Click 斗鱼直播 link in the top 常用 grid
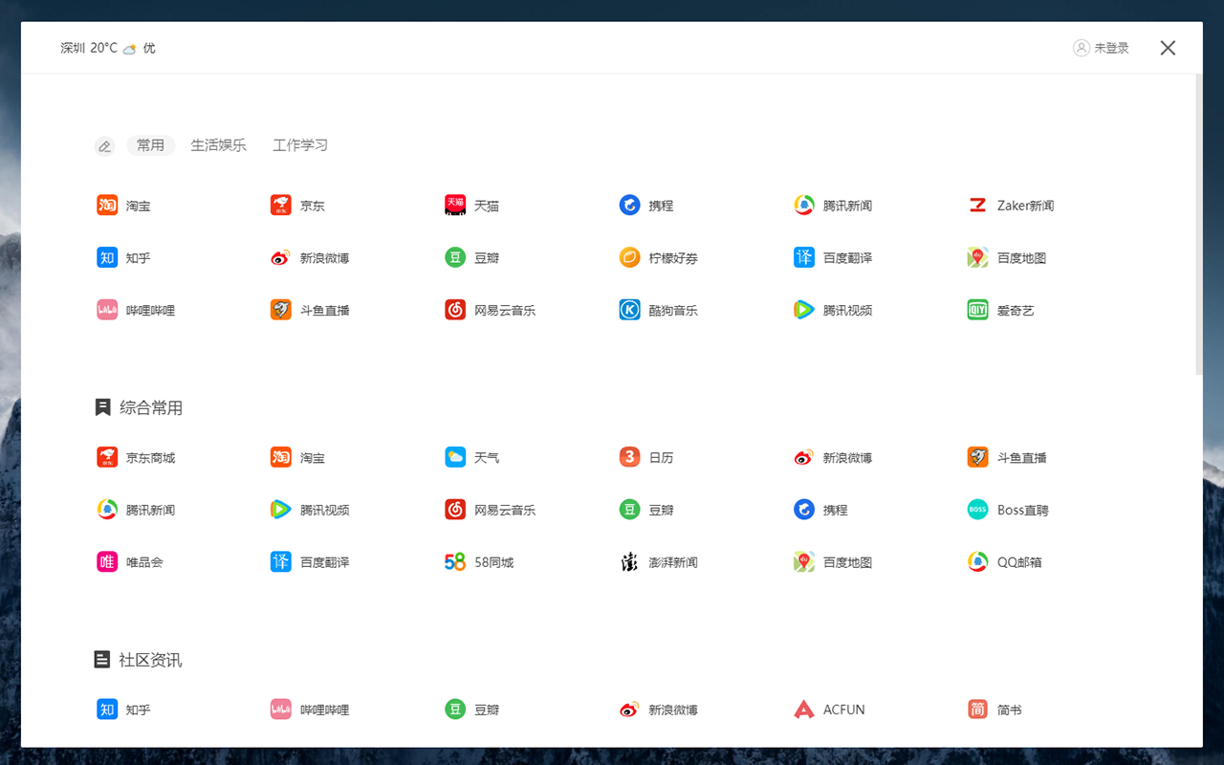Viewport: 1224px width, 765px height. pyautogui.click(x=324, y=311)
